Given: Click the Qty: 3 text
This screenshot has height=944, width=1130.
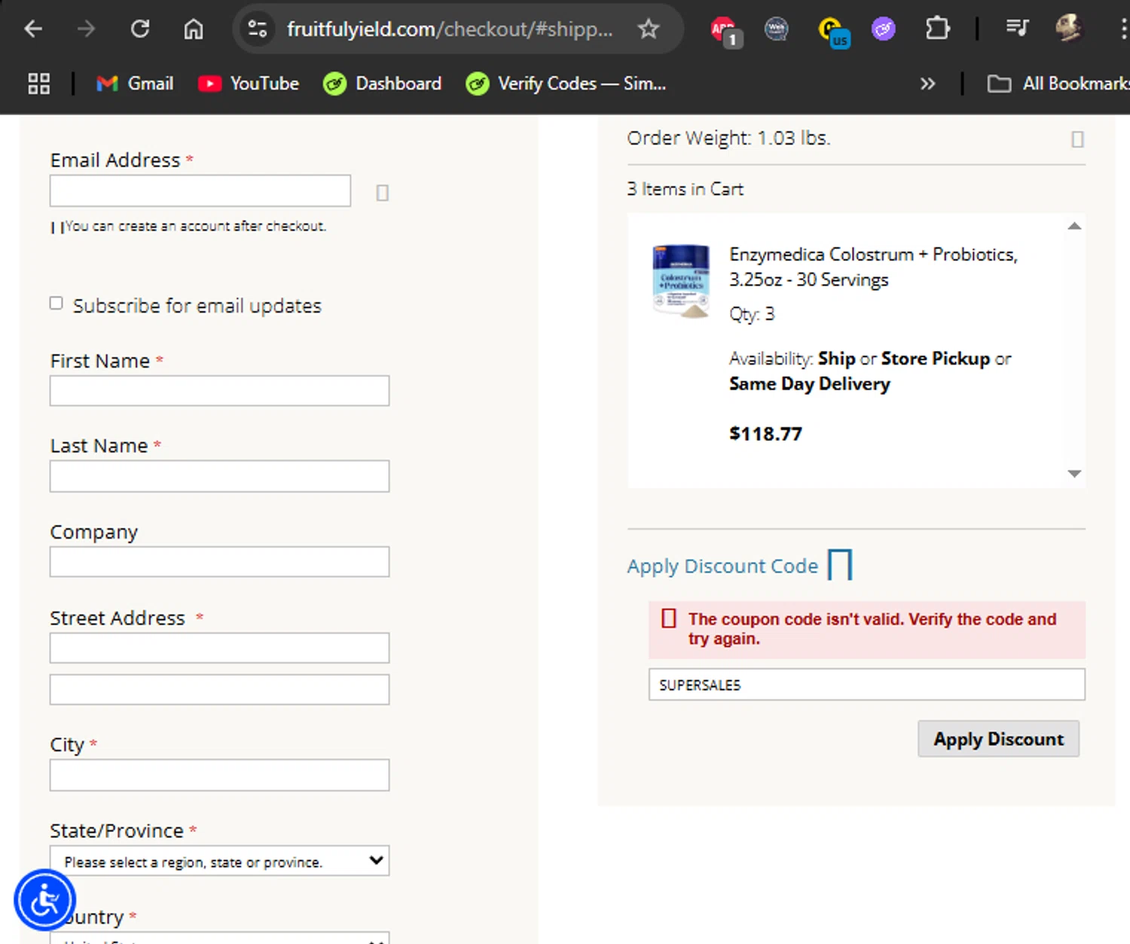Looking at the screenshot, I should coord(752,314).
